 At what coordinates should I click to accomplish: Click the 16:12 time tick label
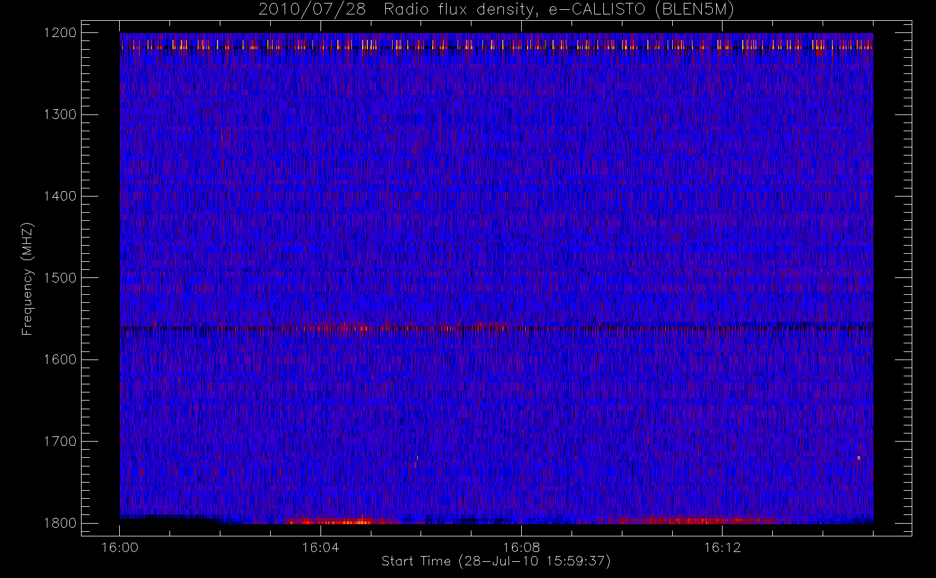[722, 547]
